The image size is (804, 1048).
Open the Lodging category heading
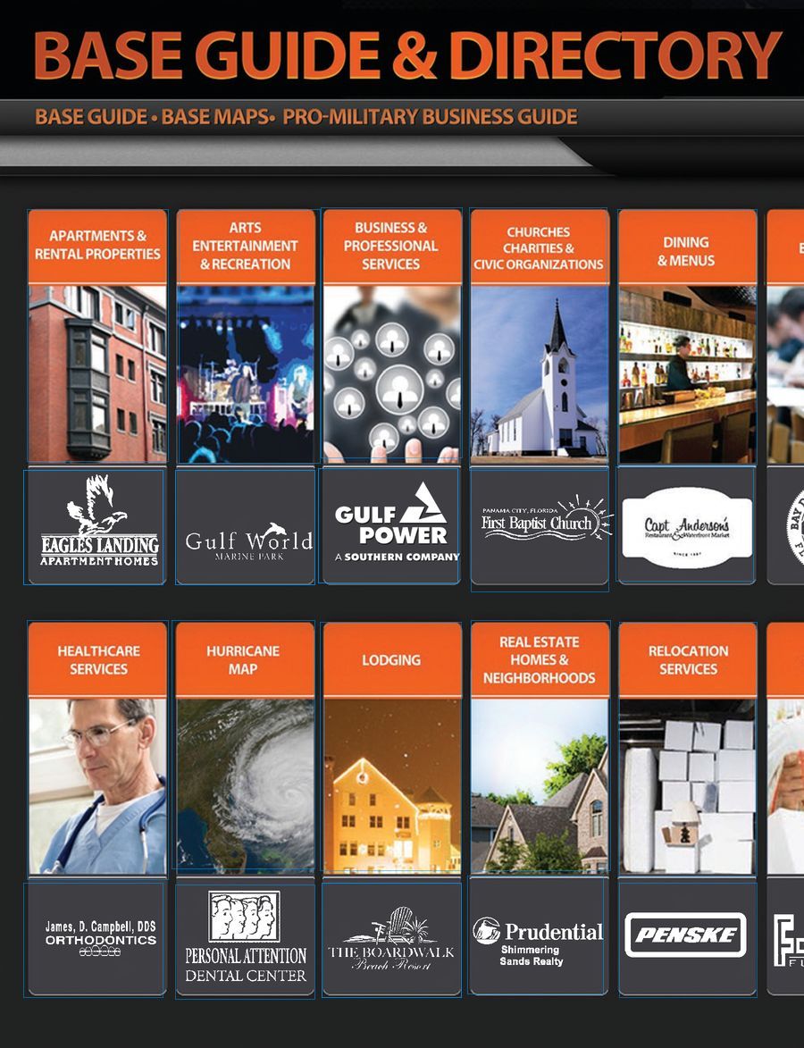coord(391,659)
